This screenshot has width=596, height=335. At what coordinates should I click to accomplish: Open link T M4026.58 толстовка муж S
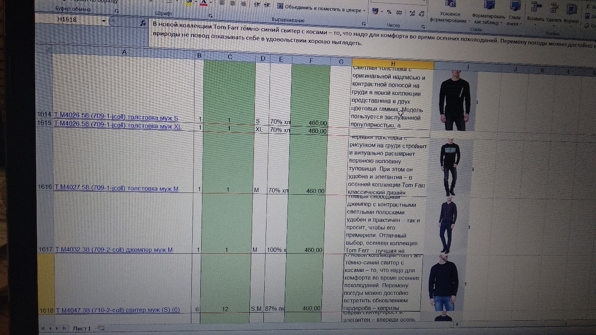(116, 118)
